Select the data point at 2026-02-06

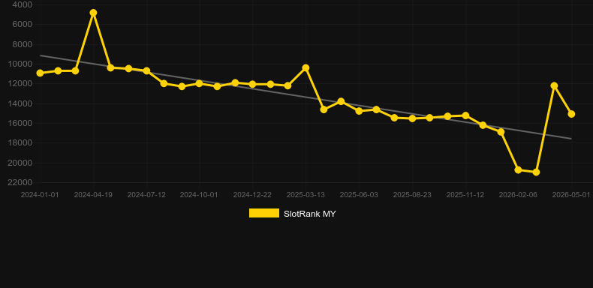[x=518, y=169]
